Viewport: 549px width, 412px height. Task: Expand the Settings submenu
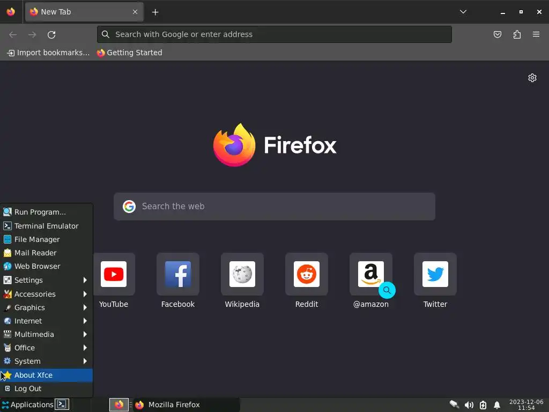click(46, 280)
